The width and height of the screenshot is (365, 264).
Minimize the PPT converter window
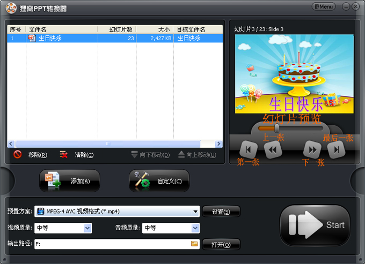(346, 7)
